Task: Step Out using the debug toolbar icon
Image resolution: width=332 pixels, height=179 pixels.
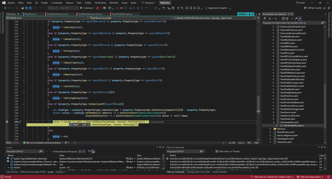Action: (x=142, y=8)
